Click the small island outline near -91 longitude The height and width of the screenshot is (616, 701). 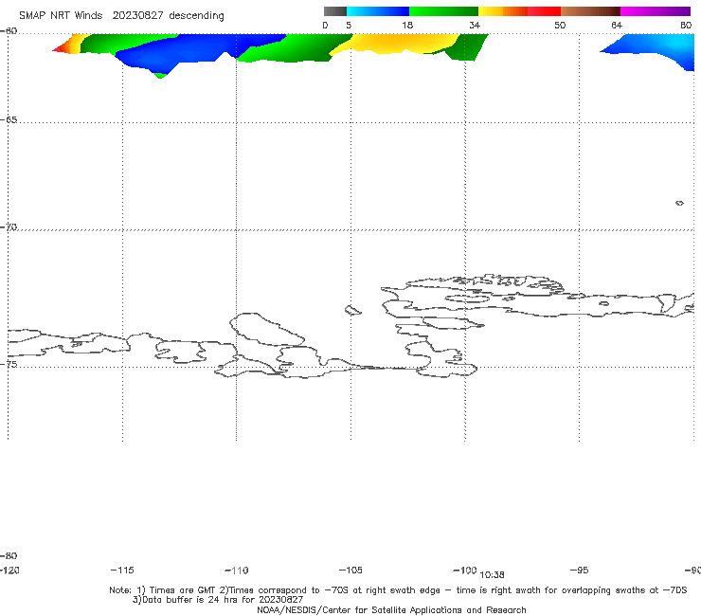click(x=679, y=203)
